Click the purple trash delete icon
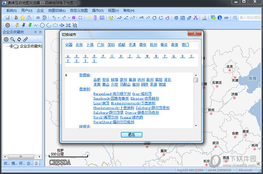The height and width of the screenshot is (174, 263). (x=74, y=18)
